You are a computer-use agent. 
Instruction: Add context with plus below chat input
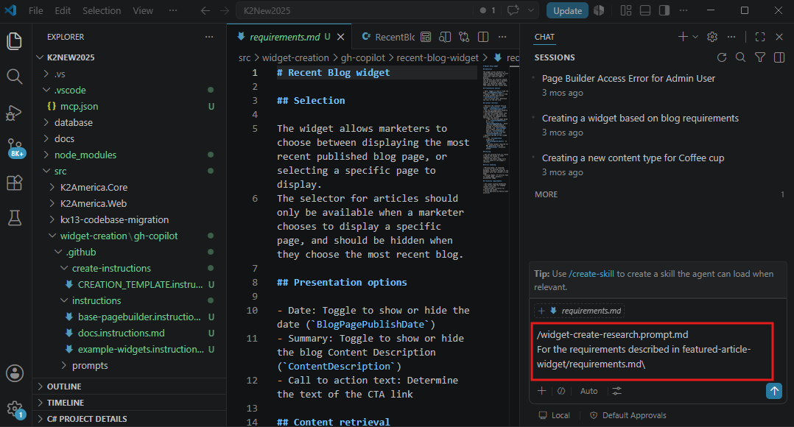tap(542, 391)
